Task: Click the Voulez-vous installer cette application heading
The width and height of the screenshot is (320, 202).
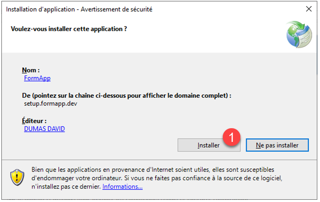Action: [x=69, y=29]
